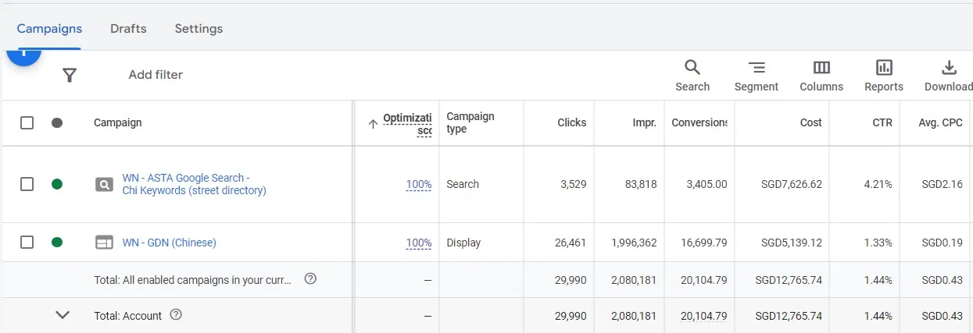Open the Search tool icon
The height and width of the screenshot is (333, 973).
[x=692, y=68]
